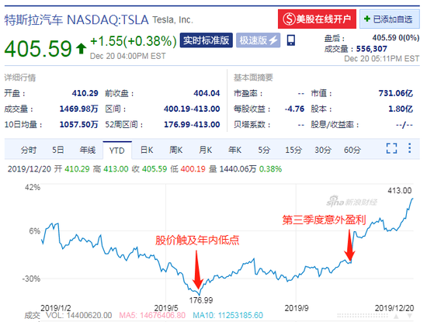Select the 周K chart tab

(x=176, y=150)
